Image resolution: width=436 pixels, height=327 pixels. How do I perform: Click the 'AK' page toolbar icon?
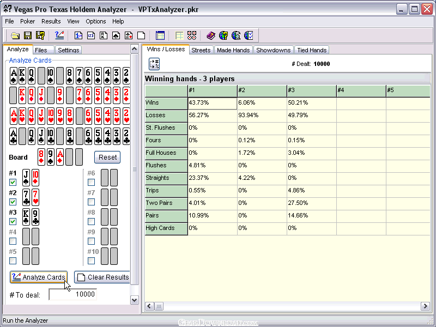(104, 35)
